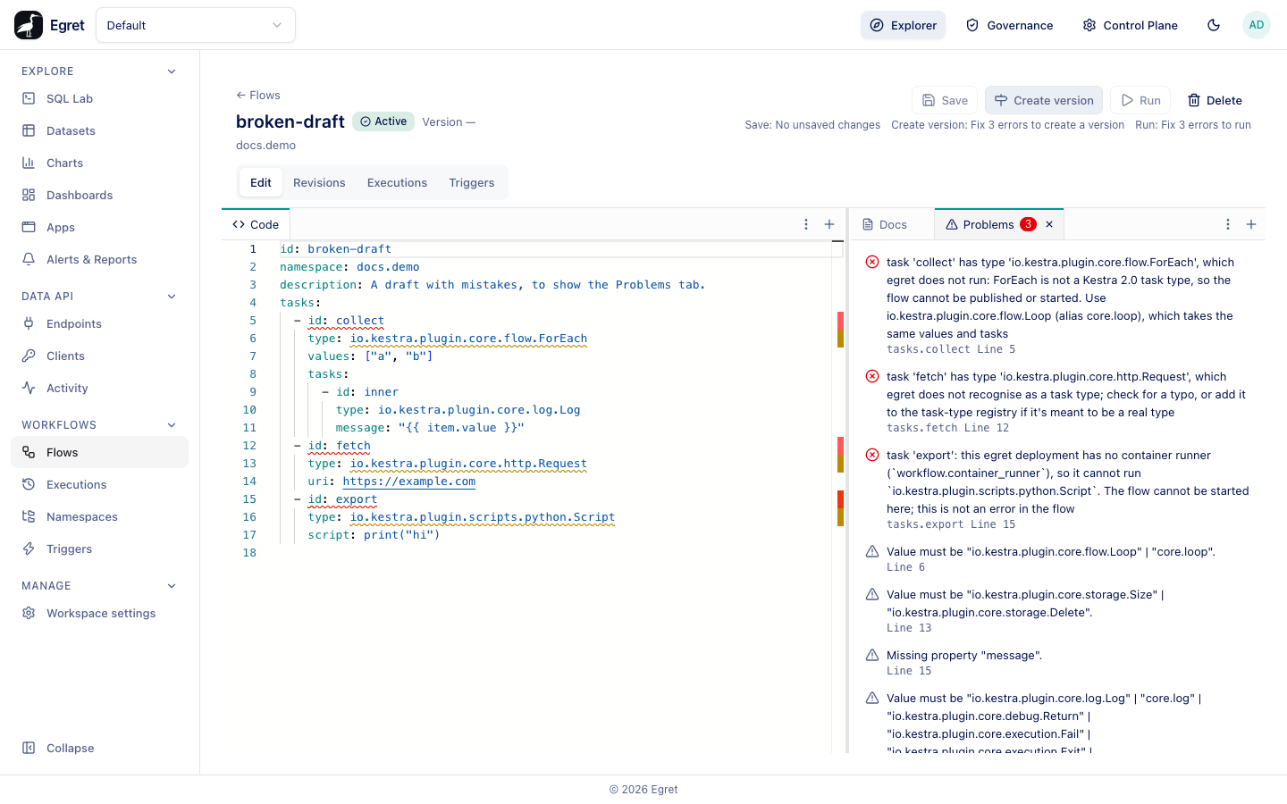Image resolution: width=1287 pixels, height=804 pixels.
Task: Open the Default workspace dropdown
Action: [x=196, y=25]
